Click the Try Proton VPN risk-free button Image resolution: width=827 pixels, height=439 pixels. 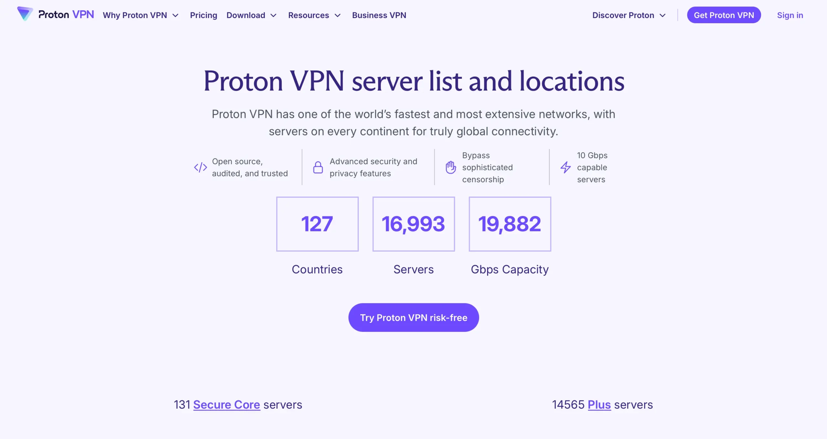pyautogui.click(x=413, y=317)
